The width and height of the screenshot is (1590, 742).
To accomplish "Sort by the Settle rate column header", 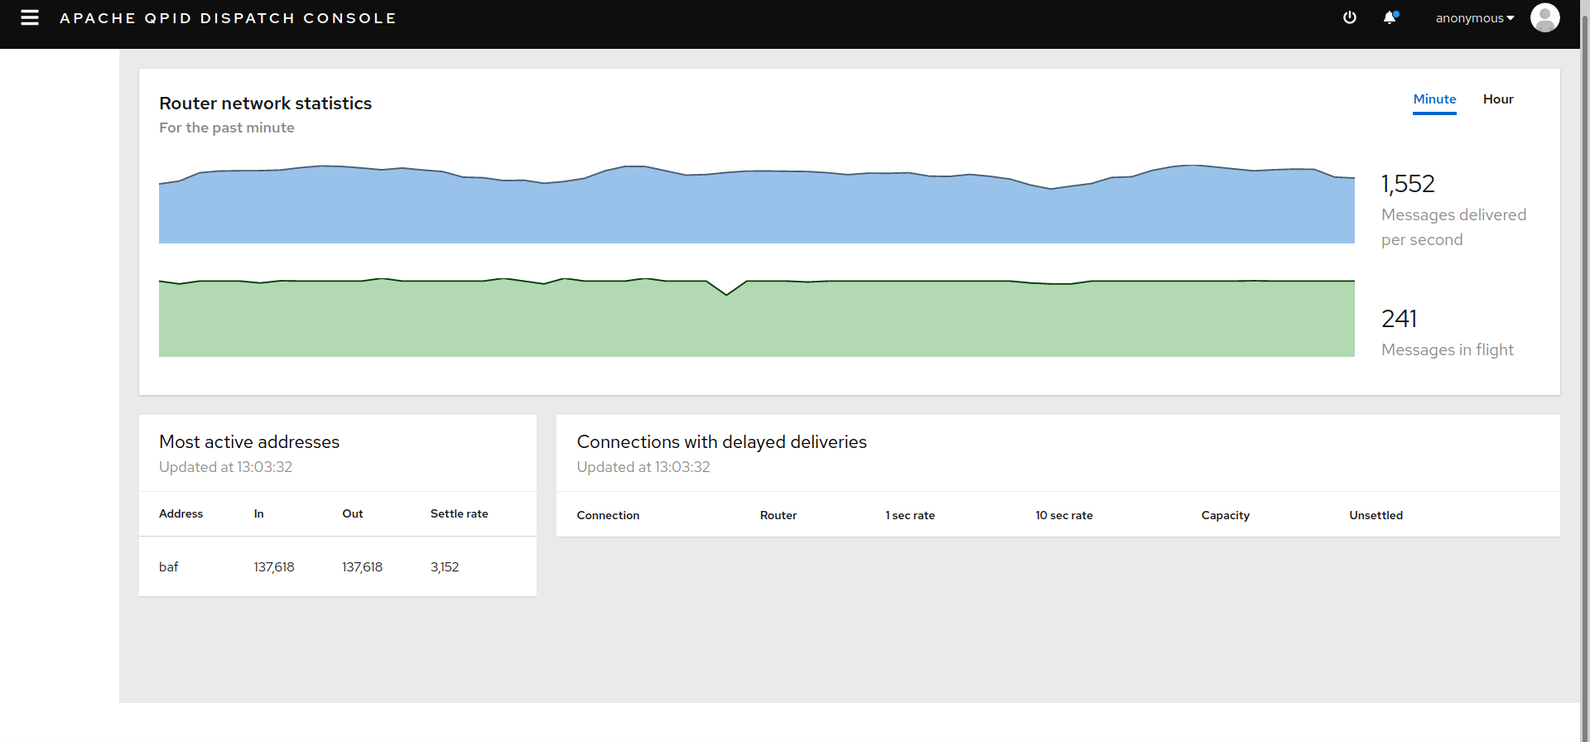I will [x=459, y=513].
